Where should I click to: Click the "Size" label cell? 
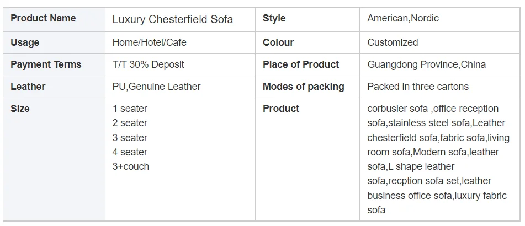20,109
